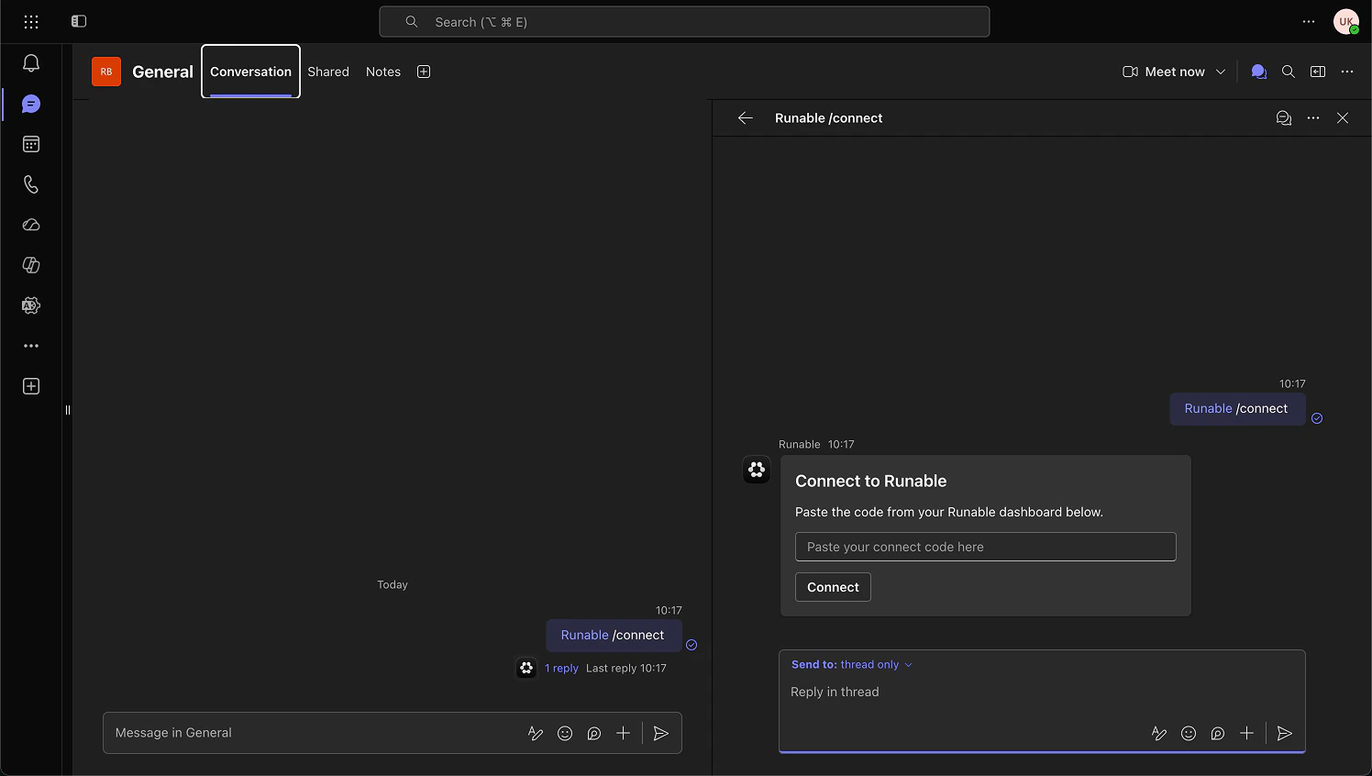Close the Runable /connect thread pane

tap(1343, 117)
